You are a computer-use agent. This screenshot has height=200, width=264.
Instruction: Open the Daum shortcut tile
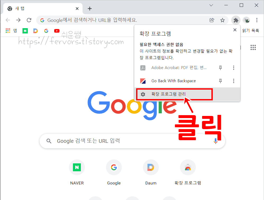click(151, 172)
